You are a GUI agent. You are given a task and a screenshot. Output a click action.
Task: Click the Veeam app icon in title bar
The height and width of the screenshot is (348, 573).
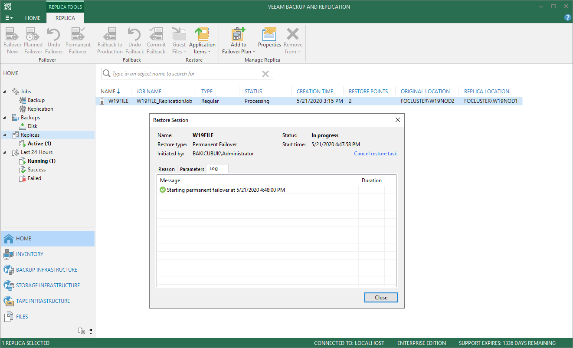7,7
